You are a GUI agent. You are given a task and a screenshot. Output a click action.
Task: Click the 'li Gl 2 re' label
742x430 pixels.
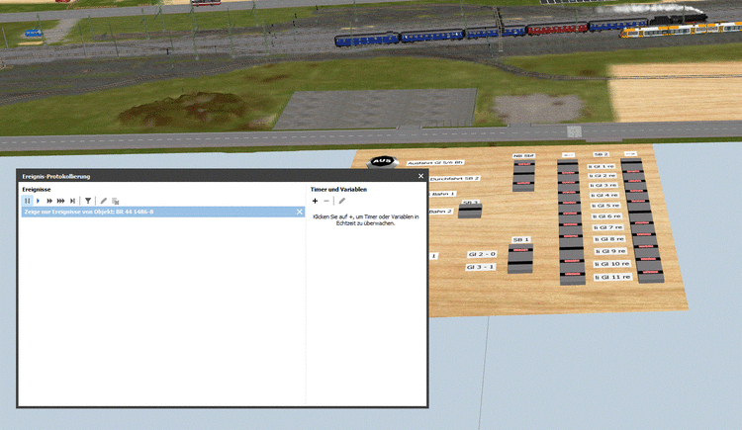603,176
